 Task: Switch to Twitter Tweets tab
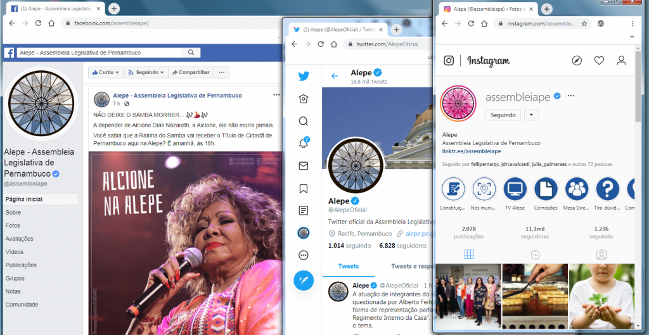[x=349, y=267]
